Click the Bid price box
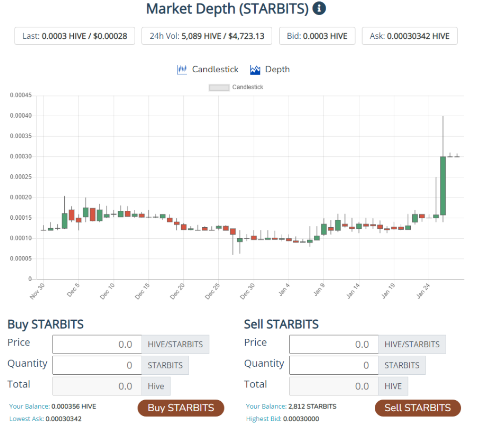 pyautogui.click(x=317, y=36)
